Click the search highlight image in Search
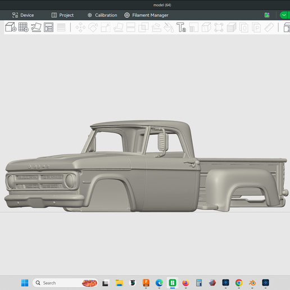290x290 pixels. (89, 283)
